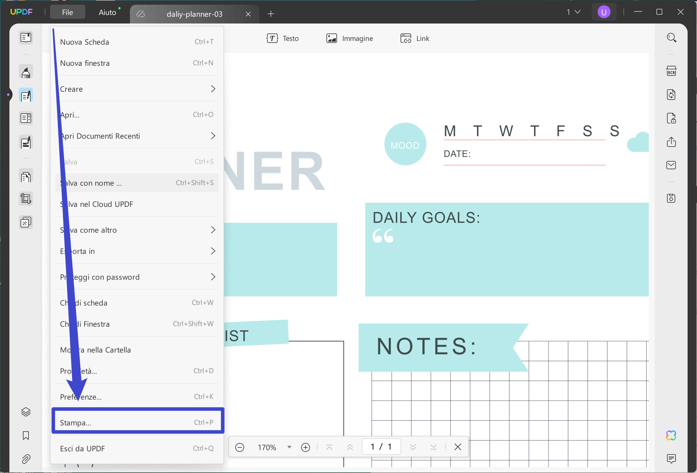
Task: Go to the first page arrow
Action: point(329,447)
